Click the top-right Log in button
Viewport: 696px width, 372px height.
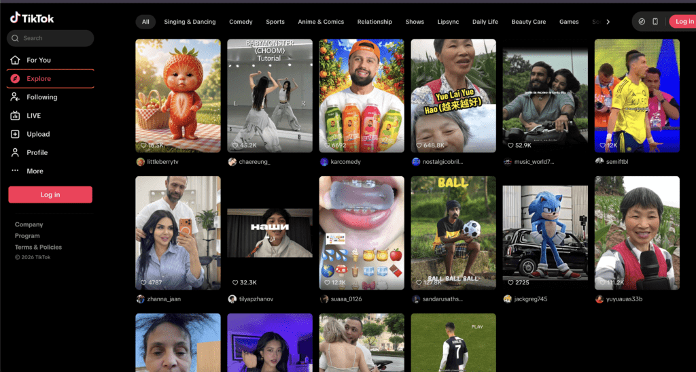682,21
